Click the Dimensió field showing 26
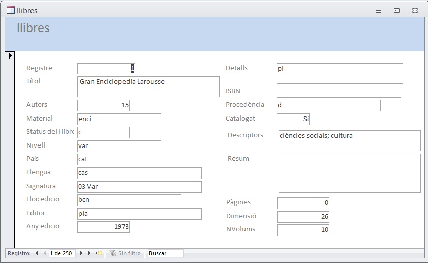 point(303,217)
